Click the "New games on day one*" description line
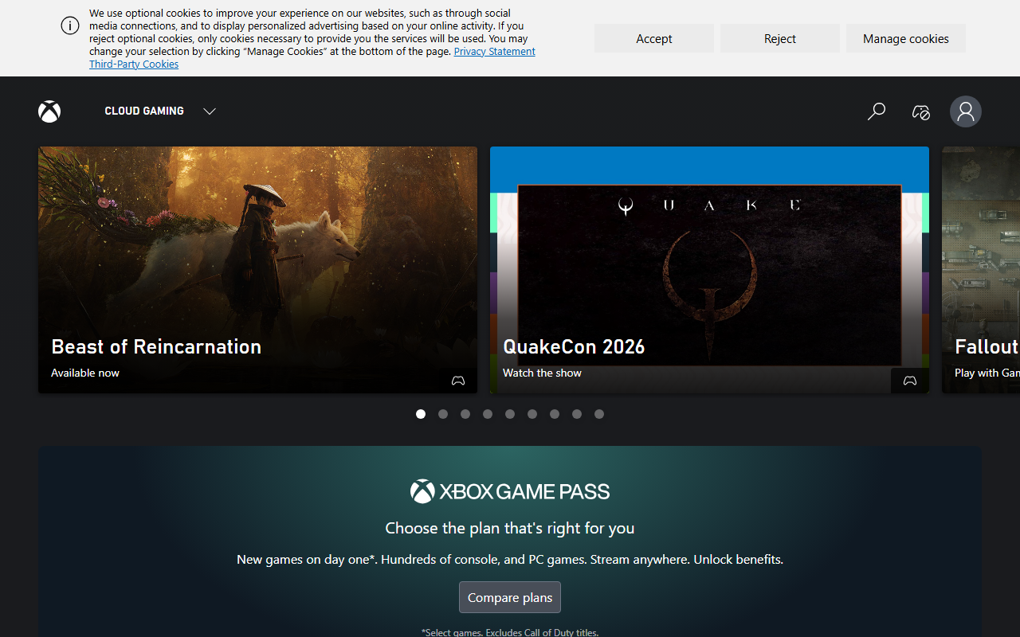Screen dimensions: 1020x637 510,560
